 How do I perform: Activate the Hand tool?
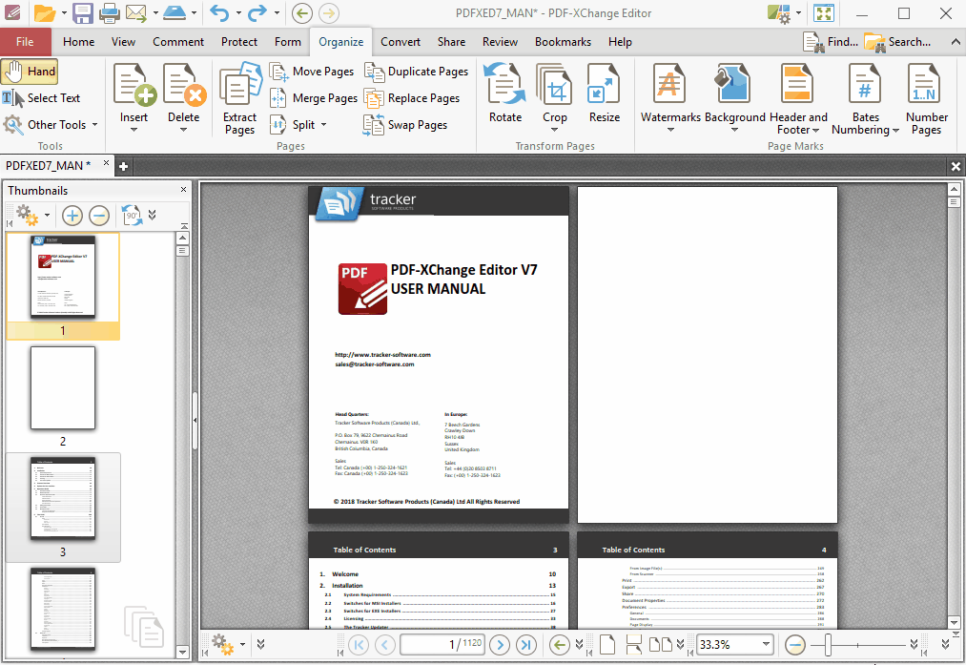click(x=30, y=72)
